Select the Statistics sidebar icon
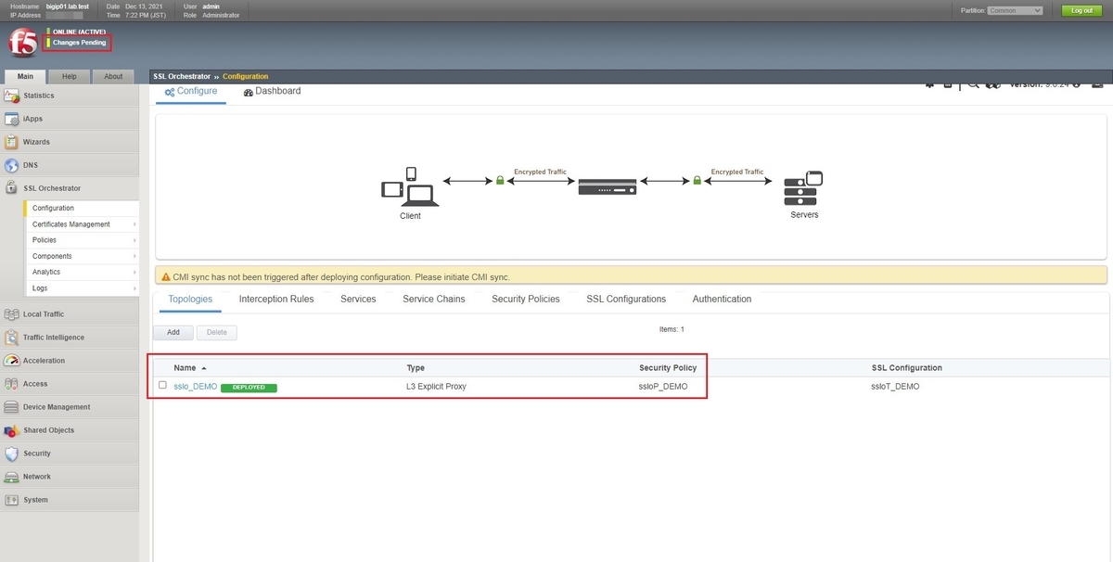 (13, 96)
